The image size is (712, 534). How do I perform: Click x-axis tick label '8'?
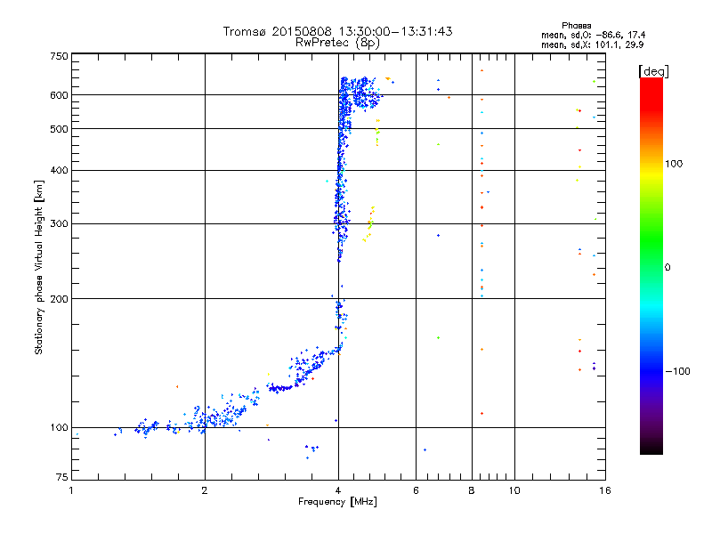point(472,490)
